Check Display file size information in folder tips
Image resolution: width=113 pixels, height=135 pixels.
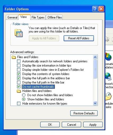coord(19,66)
